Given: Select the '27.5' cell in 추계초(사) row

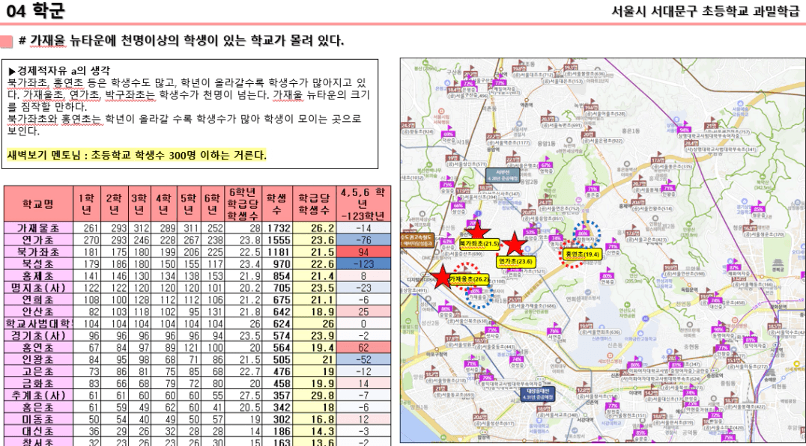Looking at the screenshot, I should [x=243, y=396].
